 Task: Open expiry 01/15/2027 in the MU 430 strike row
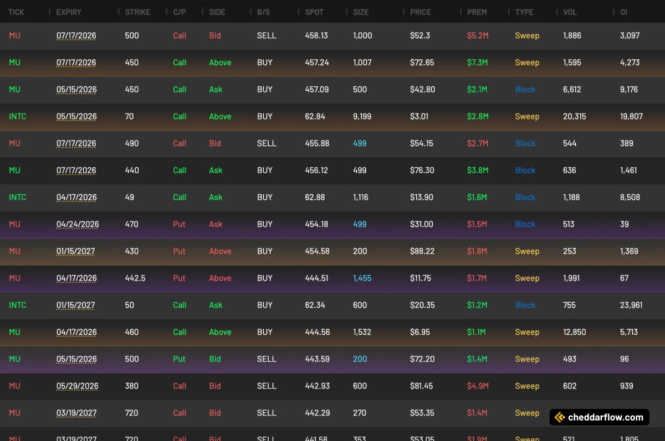(x=75, y=251)
